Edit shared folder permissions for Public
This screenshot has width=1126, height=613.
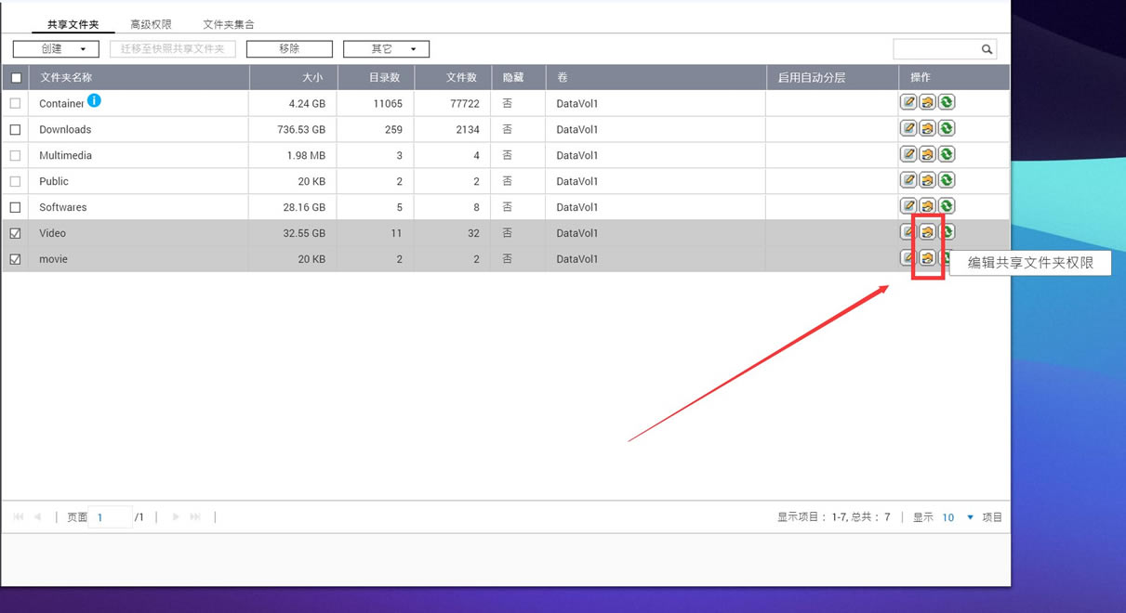tap(927, 180)
